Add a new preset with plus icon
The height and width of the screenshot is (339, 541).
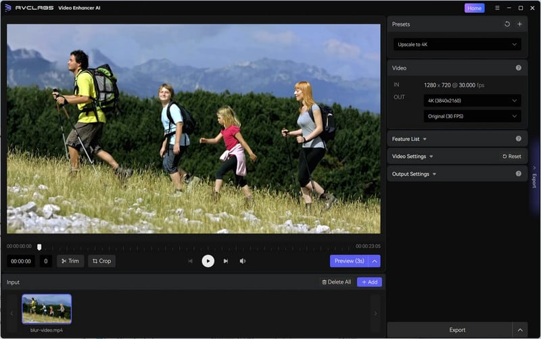coord(519,24)
